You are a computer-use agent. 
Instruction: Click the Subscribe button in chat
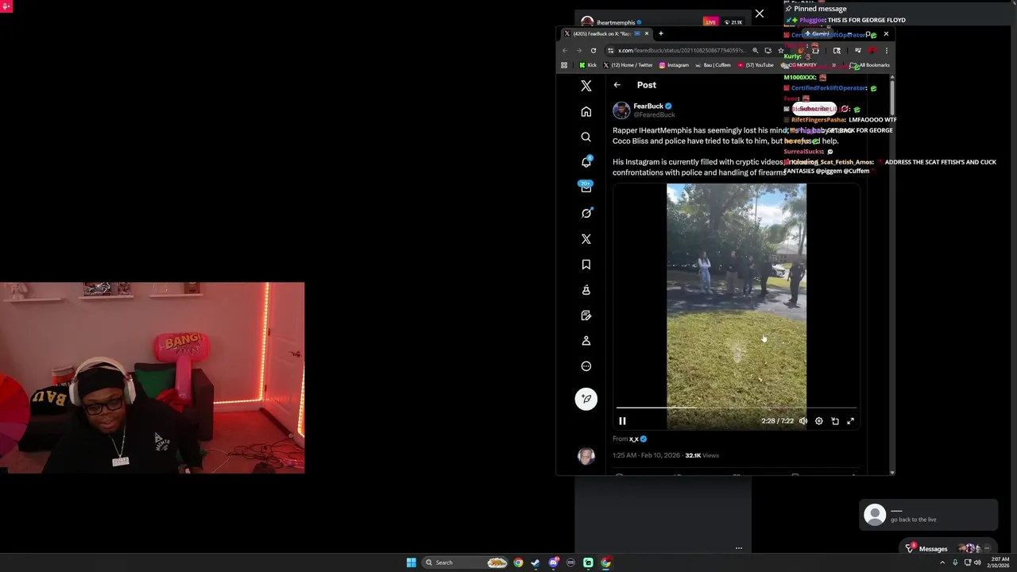click(x=813, y=109)
